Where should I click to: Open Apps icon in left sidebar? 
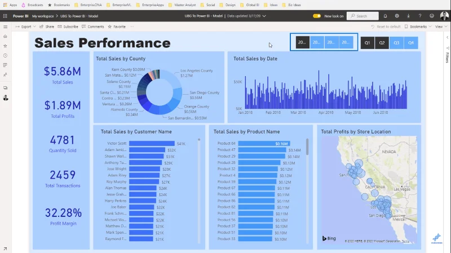point(5,65)
